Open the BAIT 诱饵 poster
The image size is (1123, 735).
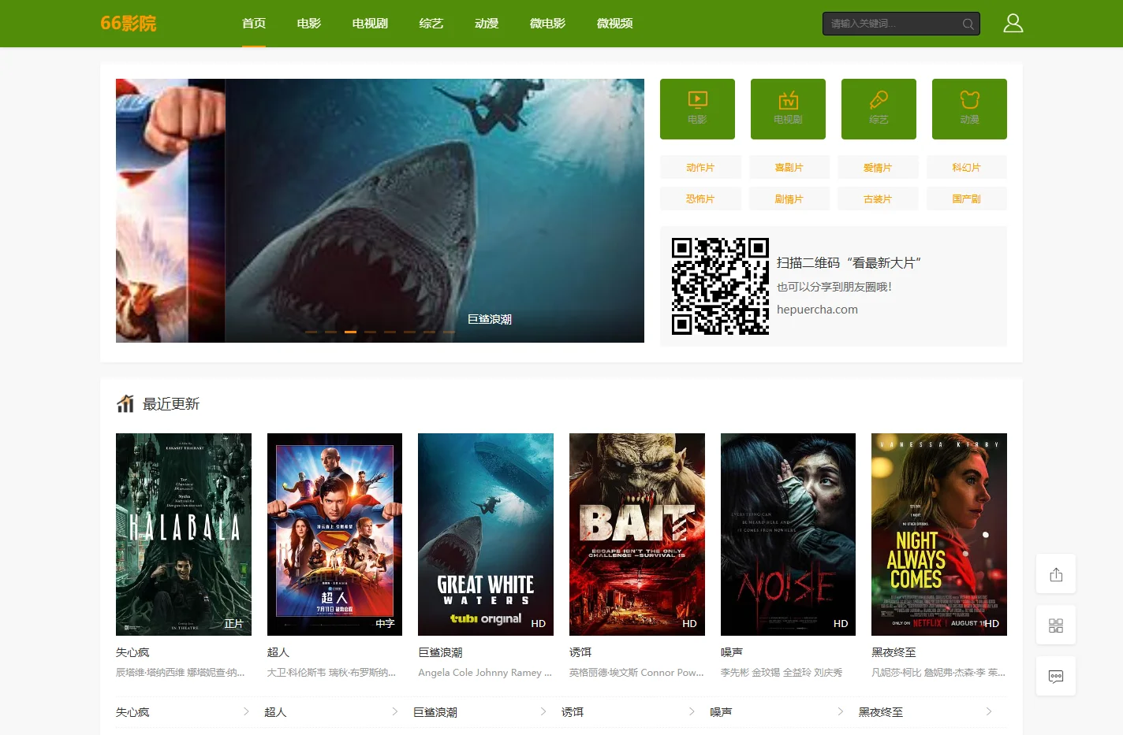pos(637,534)
